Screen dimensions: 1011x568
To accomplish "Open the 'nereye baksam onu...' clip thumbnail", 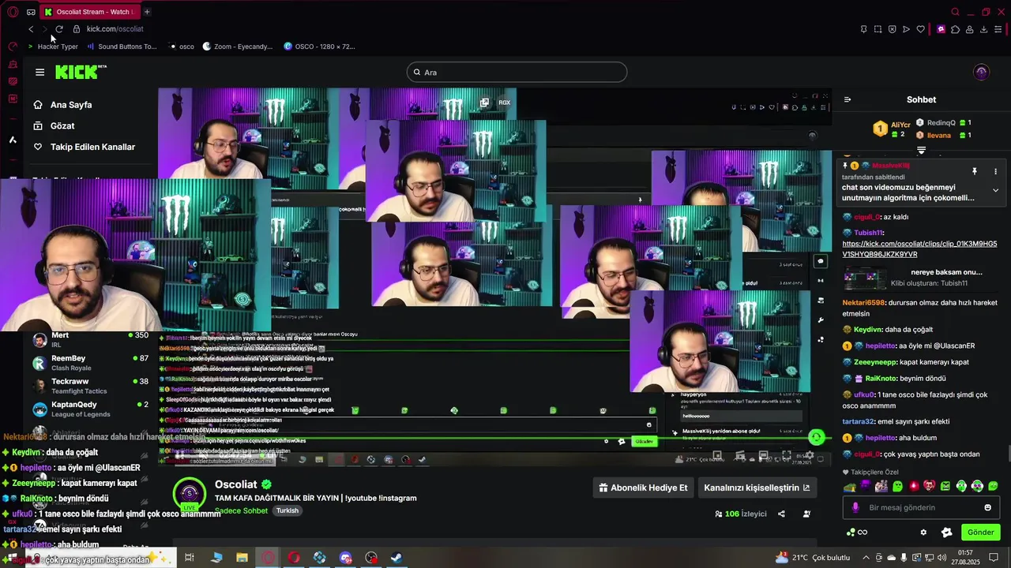I will tap(865, 278).
